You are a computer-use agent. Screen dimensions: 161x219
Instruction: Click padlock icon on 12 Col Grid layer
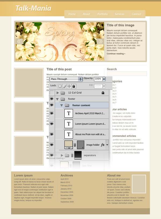tap(103, 93)
